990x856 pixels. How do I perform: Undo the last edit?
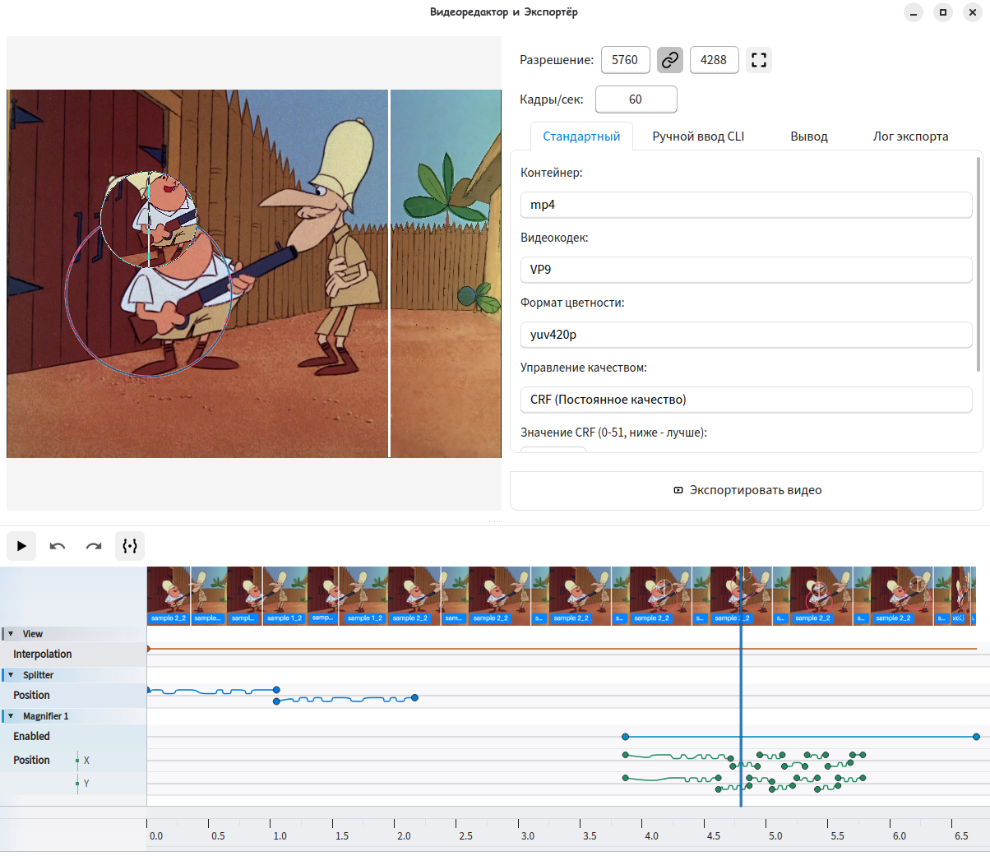coord(58,546)
